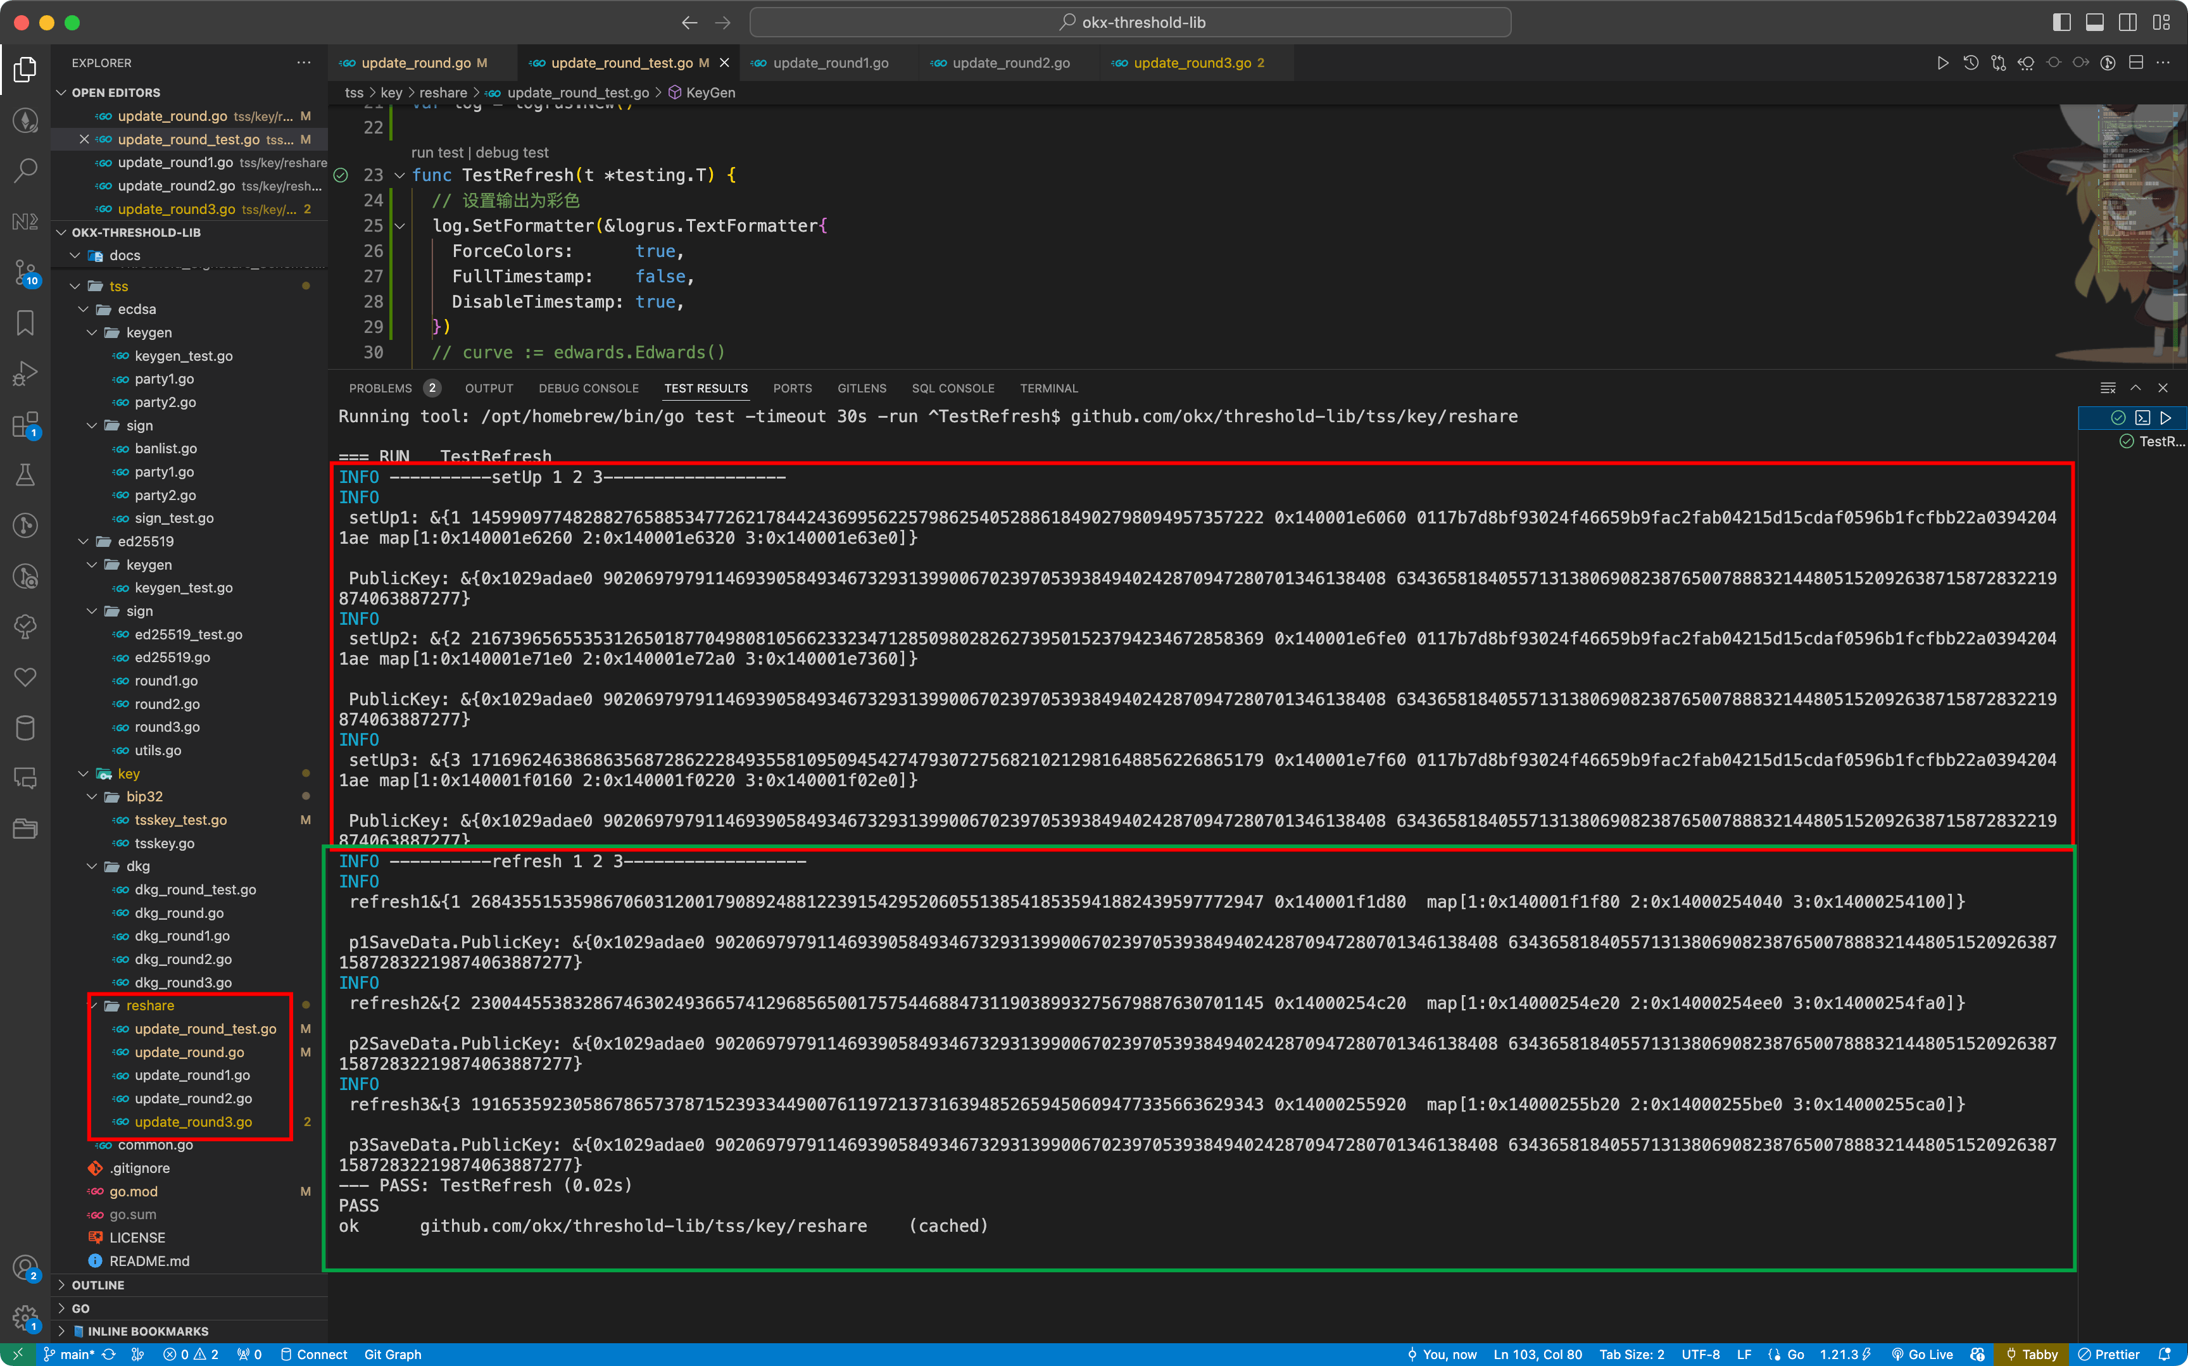Open editor More Actions ellipsis
This screenshot has width=2188, height=1366.
point(2163,62)
